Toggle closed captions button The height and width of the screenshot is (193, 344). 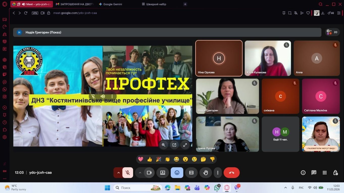point(191,173)
